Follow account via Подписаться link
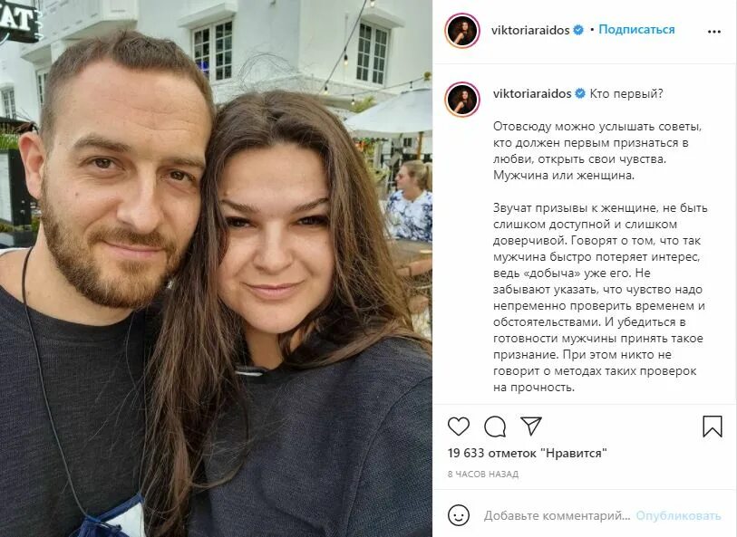 point(636,30)
